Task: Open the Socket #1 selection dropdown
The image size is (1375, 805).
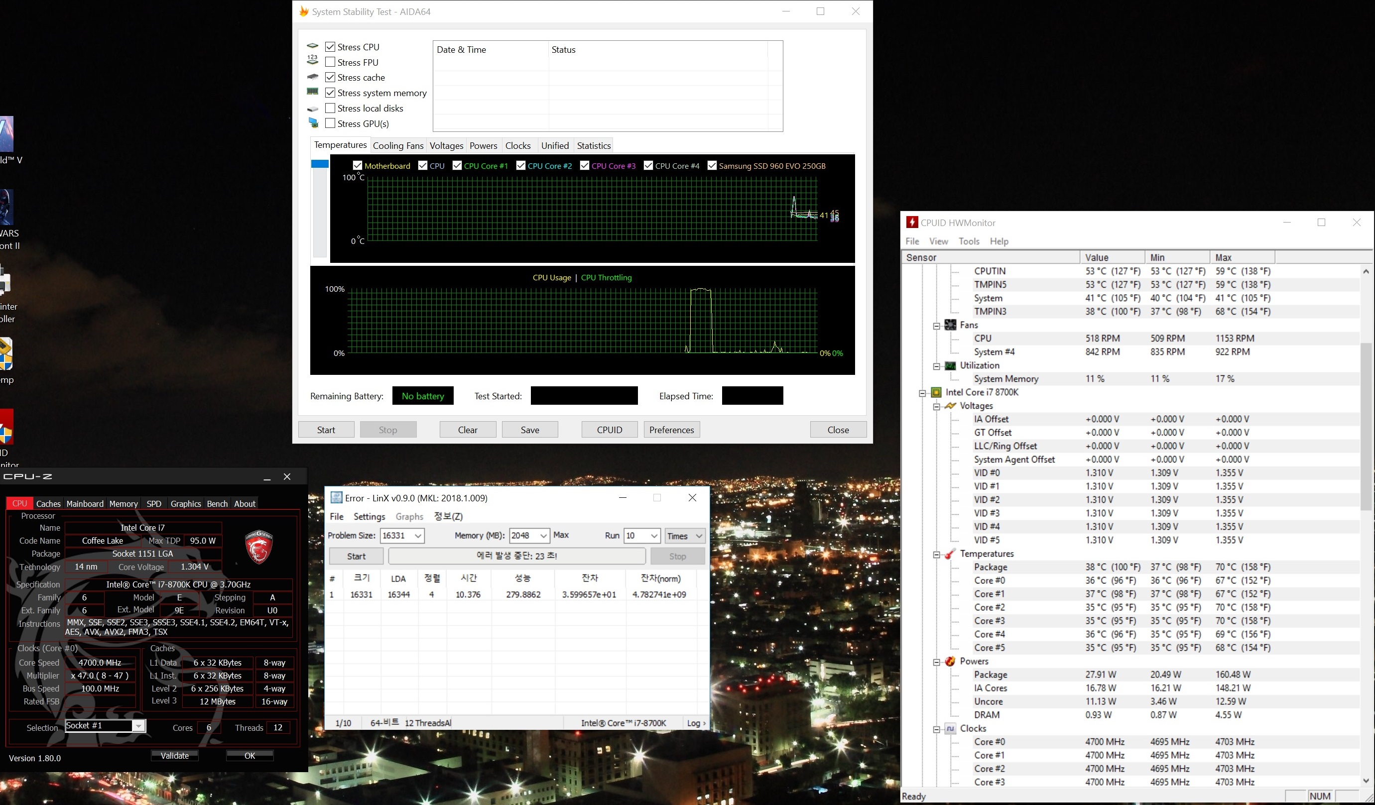Action: [x=138, y=726]
